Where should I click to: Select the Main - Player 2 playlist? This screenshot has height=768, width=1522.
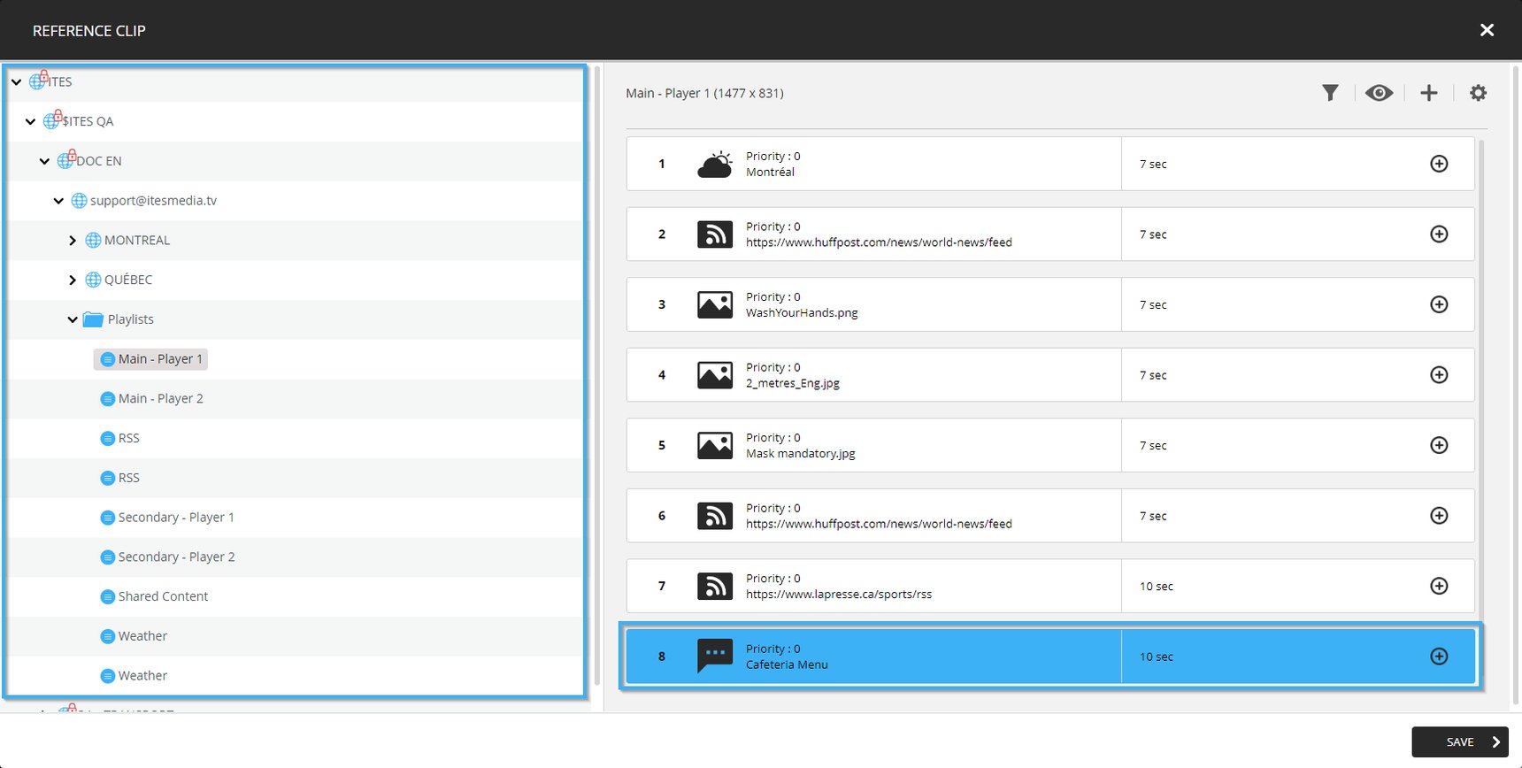click(151, 399)
